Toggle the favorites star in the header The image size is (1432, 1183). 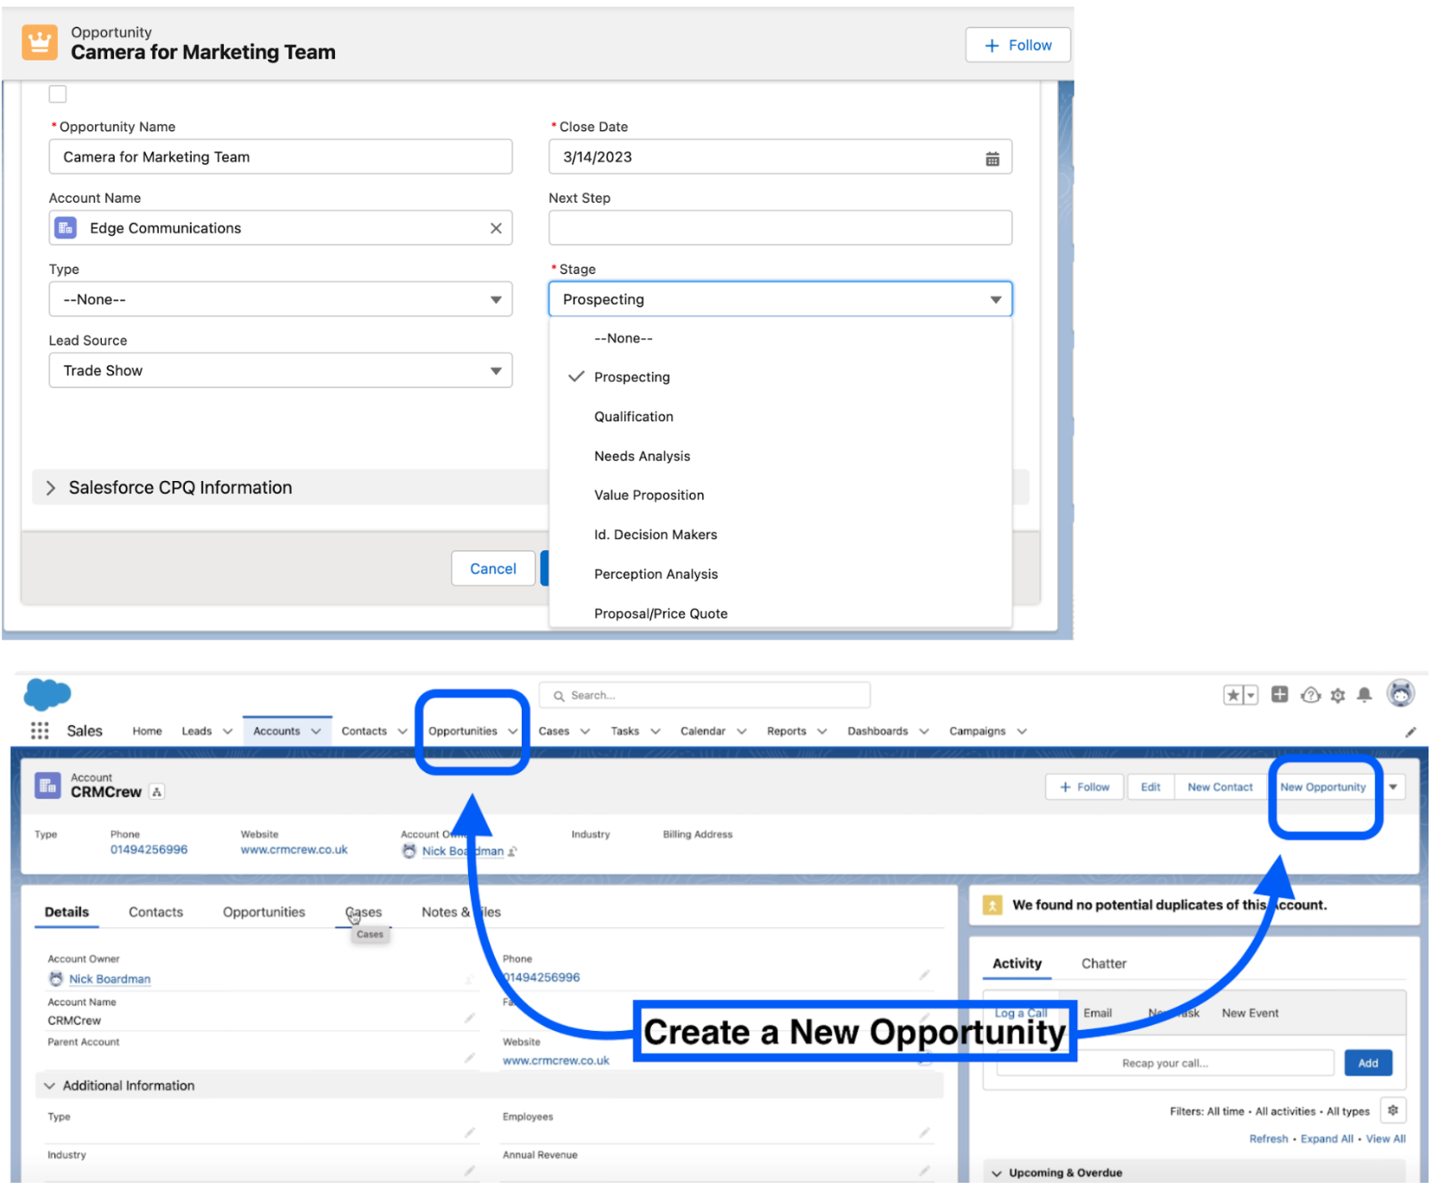coord(1234,694)
